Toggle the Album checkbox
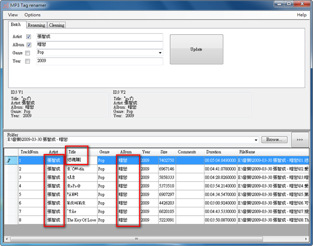 (x=28, y=45)
